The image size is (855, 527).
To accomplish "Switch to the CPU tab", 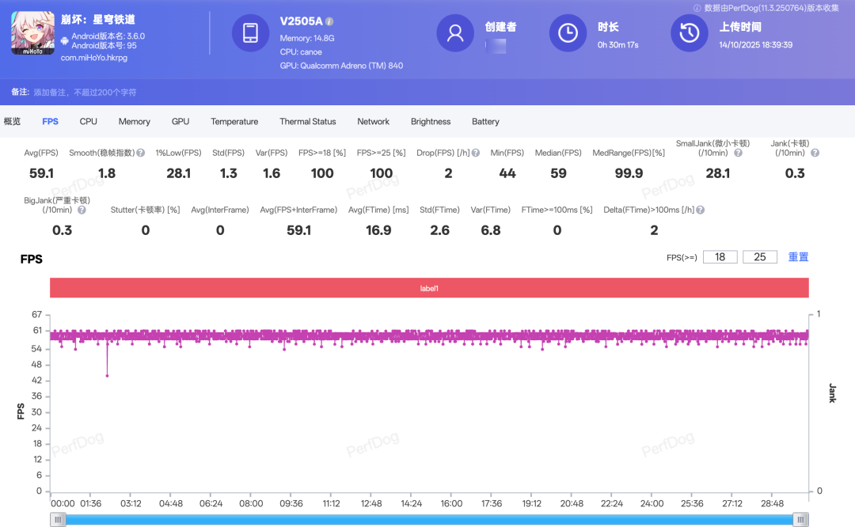I will pyautogui.click(x=89, y=122).
